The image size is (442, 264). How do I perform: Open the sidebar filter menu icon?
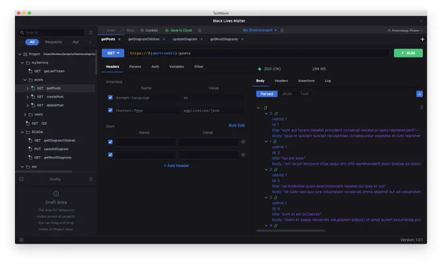point(91,33)
